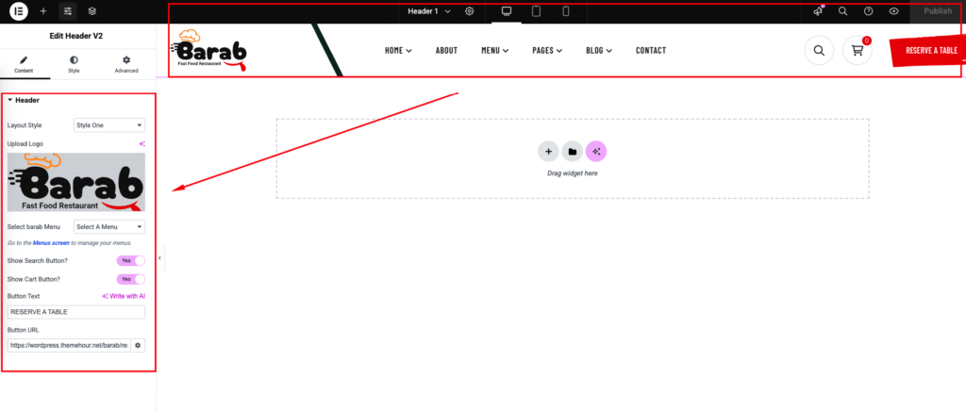The height and width of the screenshot is (411, 966).
Task: Click the Publish button
Action: point(938,11)
